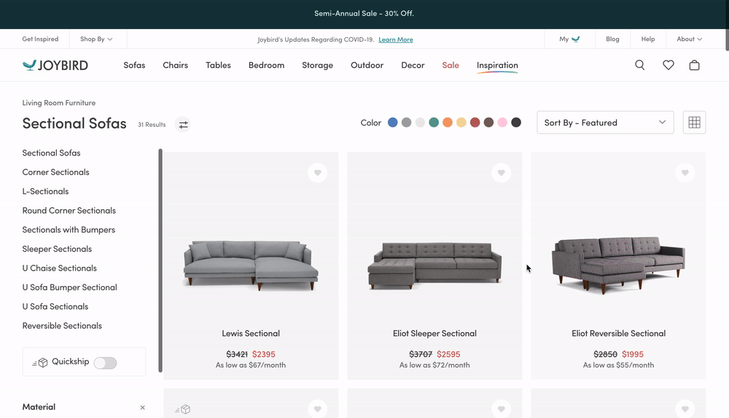Filter by black color swatch
This screenshot has width=729, height=418.
tap(516, 123)
